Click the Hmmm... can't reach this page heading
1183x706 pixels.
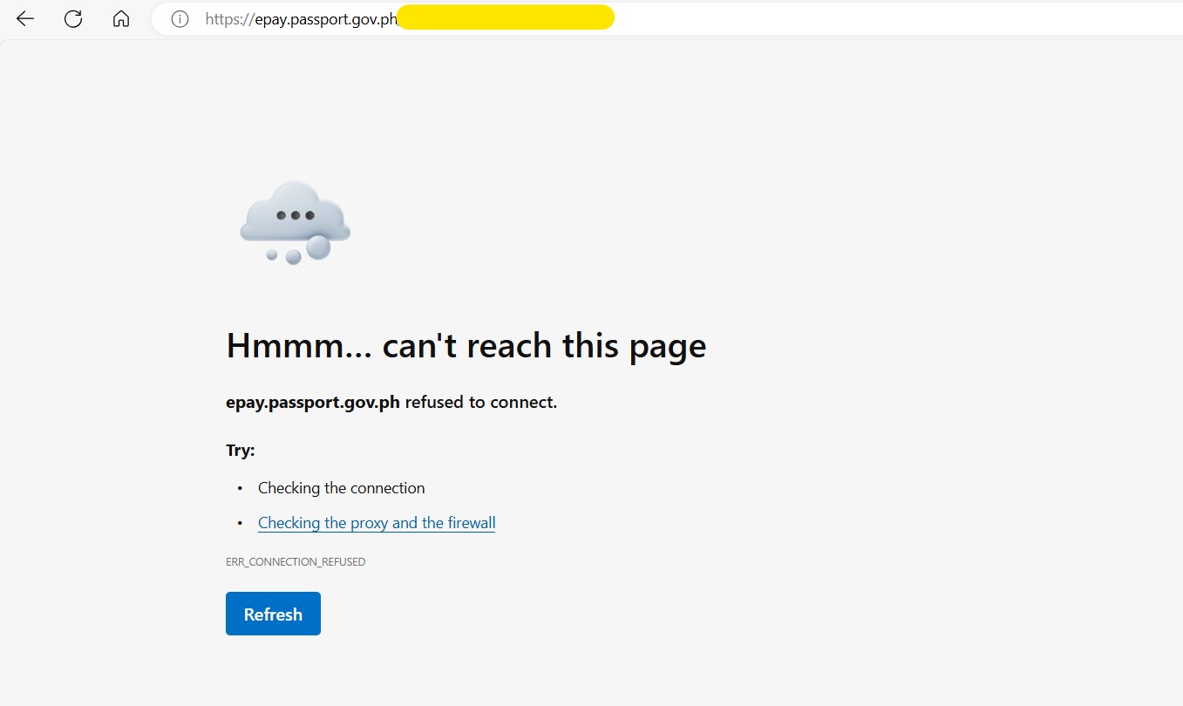[466, 346]
